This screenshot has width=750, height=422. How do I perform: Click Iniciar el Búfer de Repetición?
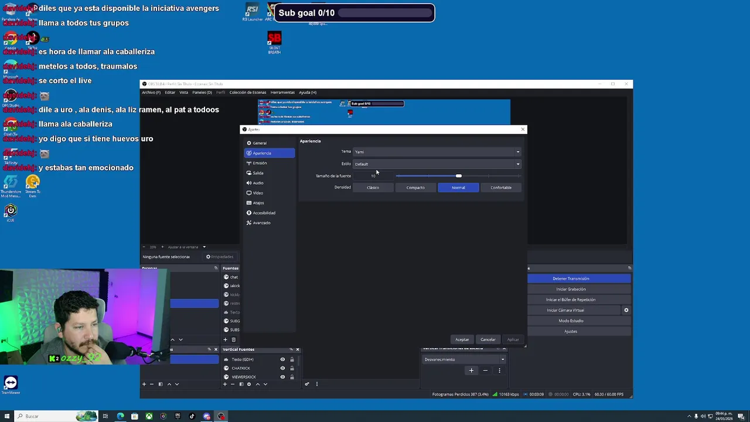coord(571,300)
